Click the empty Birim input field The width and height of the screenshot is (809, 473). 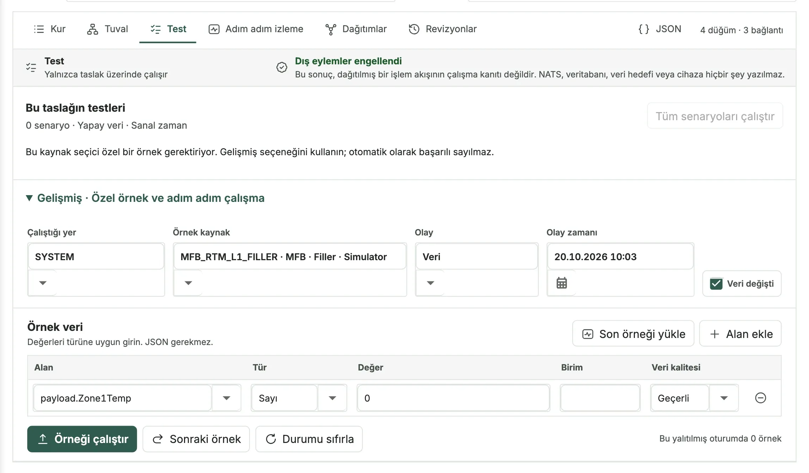[600, 398]
